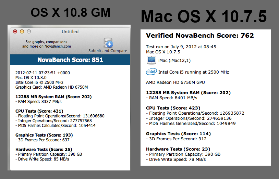
Task: Click the Submit and Compare database icon
Action: 108,43
